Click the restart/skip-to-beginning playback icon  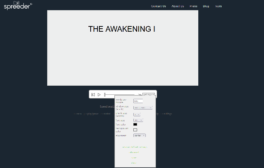pyautogui.click(x=93, y=94)
